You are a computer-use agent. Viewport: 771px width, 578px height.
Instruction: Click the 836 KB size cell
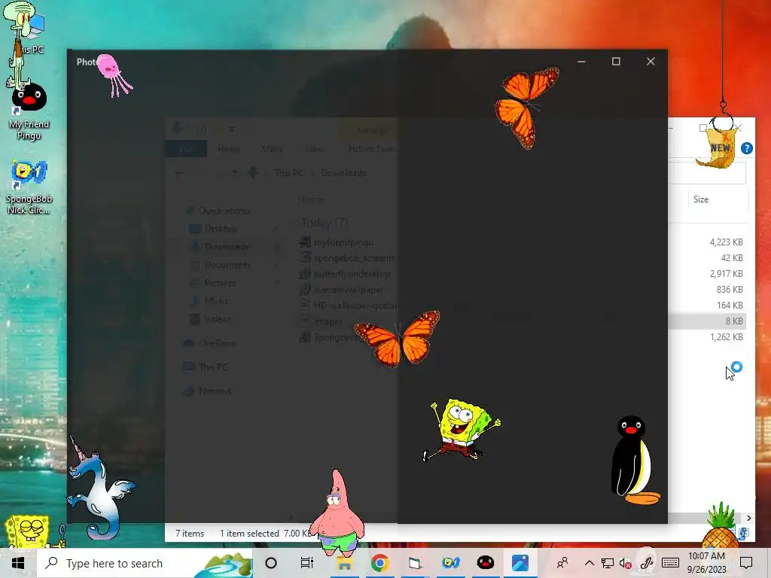click(x=729, y=289)
